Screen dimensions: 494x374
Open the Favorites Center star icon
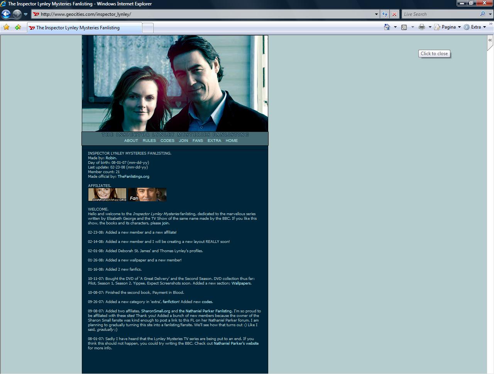[x=6, y=27]
